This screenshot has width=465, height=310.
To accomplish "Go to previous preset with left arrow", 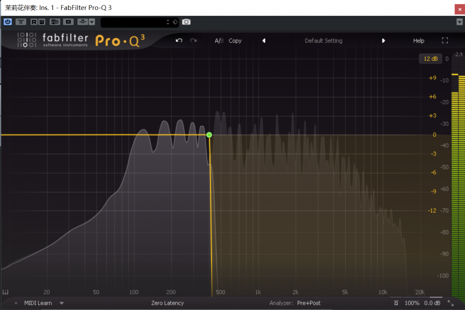I will [x=264, y=40].
